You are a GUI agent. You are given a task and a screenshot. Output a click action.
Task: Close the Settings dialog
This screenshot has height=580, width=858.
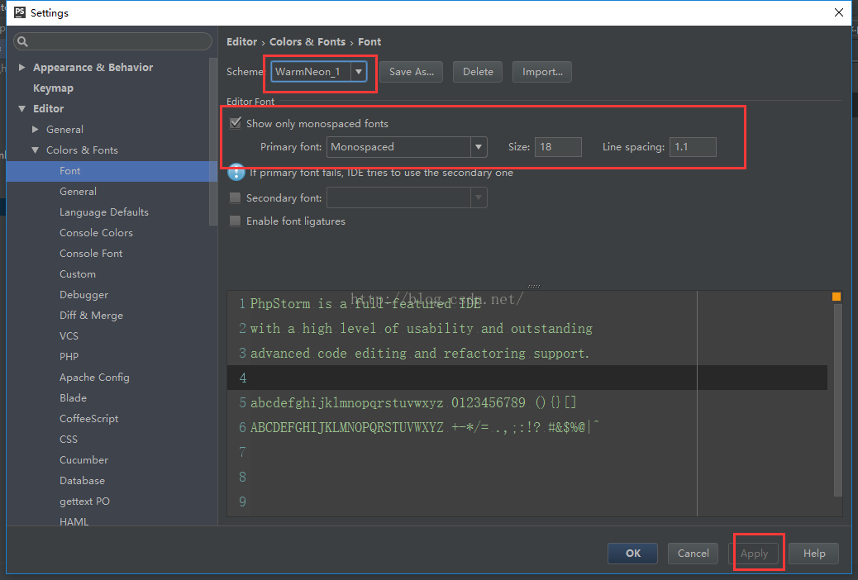coord(839,12)
